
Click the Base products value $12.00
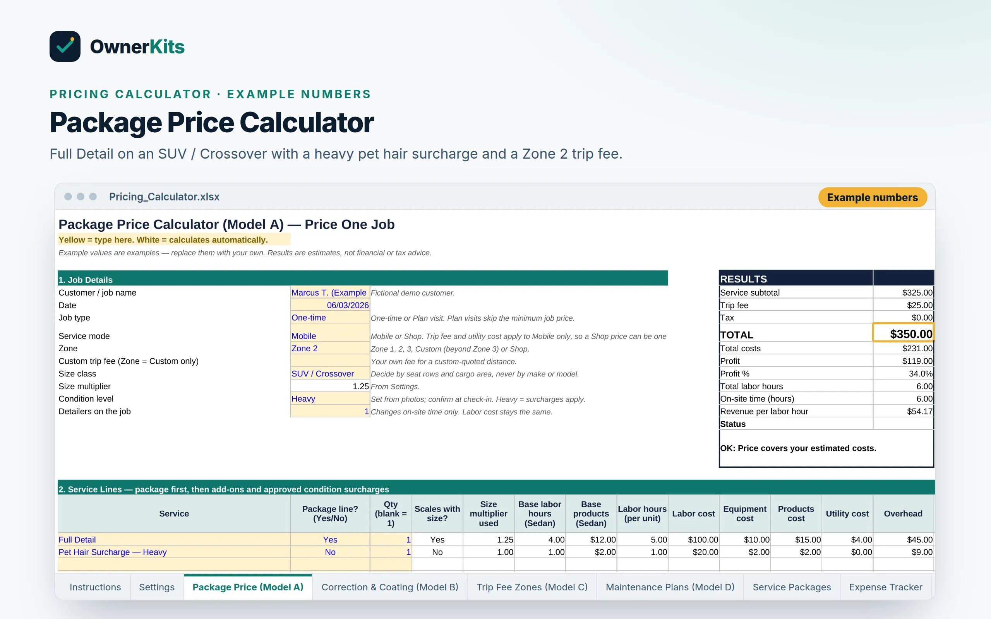(592, 540)
